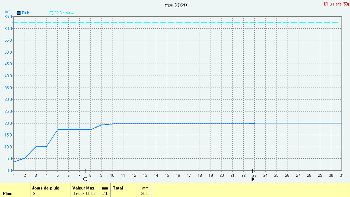Viewport: 350px width, 197px height.
Task: Select the 62.6 Mois-# legend label
Action: (64, 13)
